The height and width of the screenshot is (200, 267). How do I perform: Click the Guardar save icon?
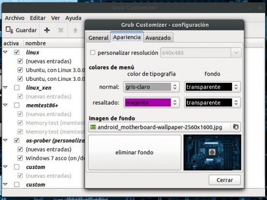pos(9,30)
